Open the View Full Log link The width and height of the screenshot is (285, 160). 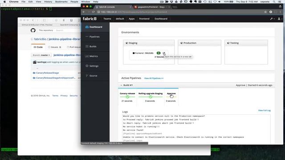[264, 110]
